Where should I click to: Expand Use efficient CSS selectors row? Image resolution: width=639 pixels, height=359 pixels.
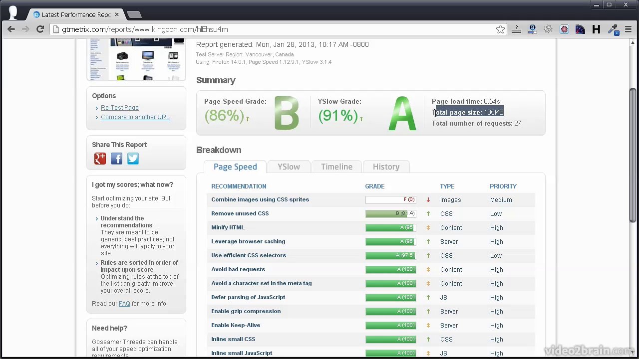[249, 255]
